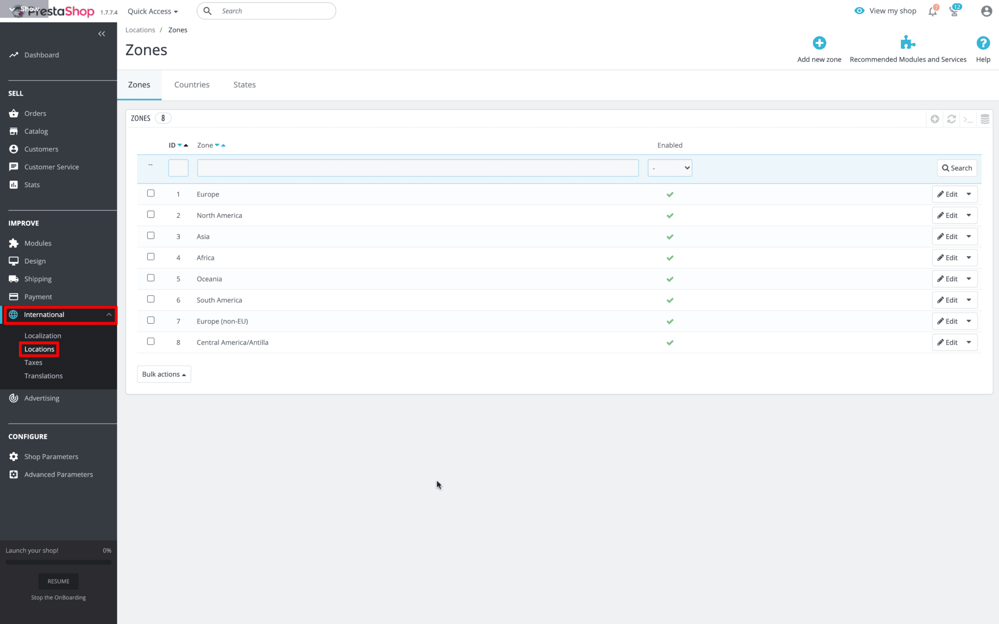
Task: Click the Customer Service chat icon
Action: click(14, 167)
